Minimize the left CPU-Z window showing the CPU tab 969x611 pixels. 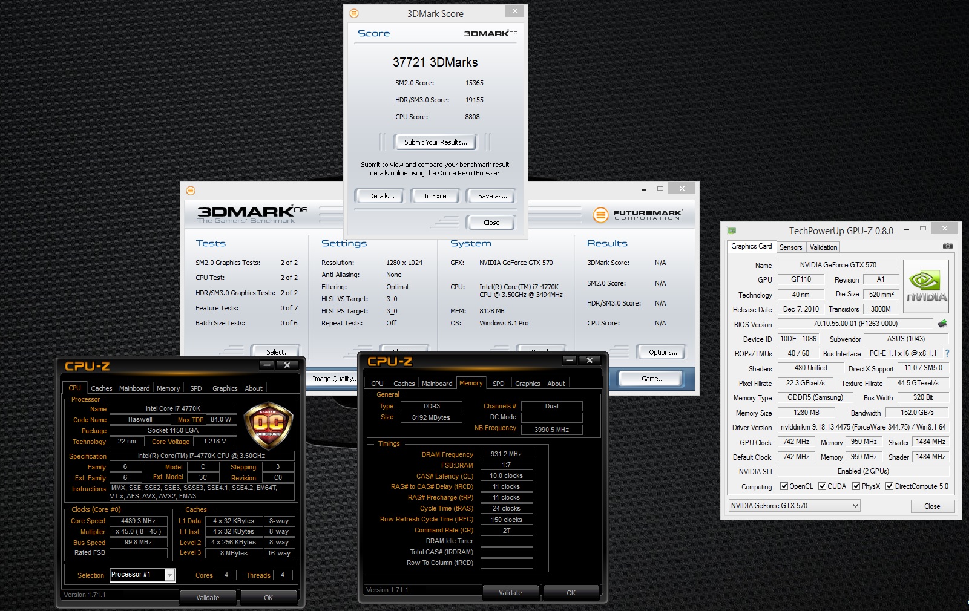pos(267,365)
